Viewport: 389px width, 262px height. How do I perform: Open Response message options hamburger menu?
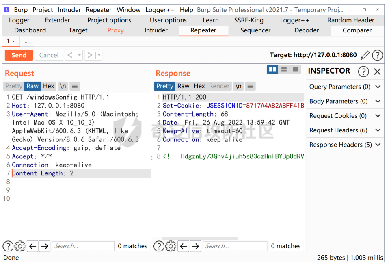[251, 86]
